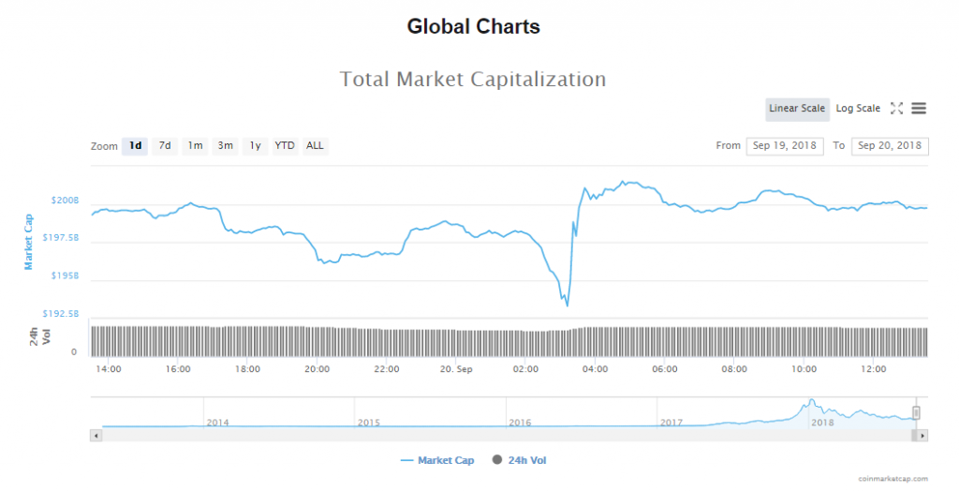This screenshot has height=492, width=959.
Task: Select the 1d zoom range
Action: 136,146
